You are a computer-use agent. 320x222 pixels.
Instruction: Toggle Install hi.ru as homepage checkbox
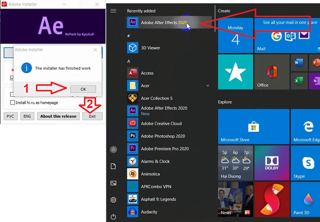click(12, 103)
